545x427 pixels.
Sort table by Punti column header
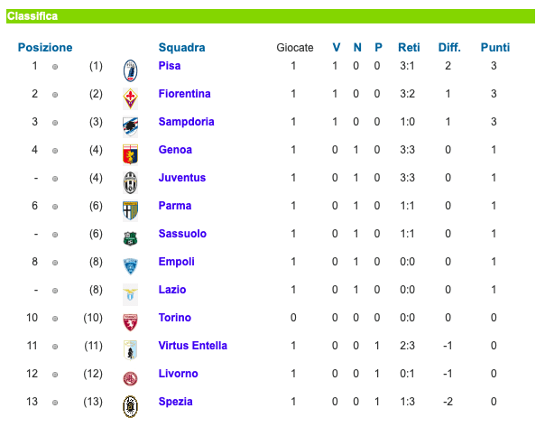[494, 48]
